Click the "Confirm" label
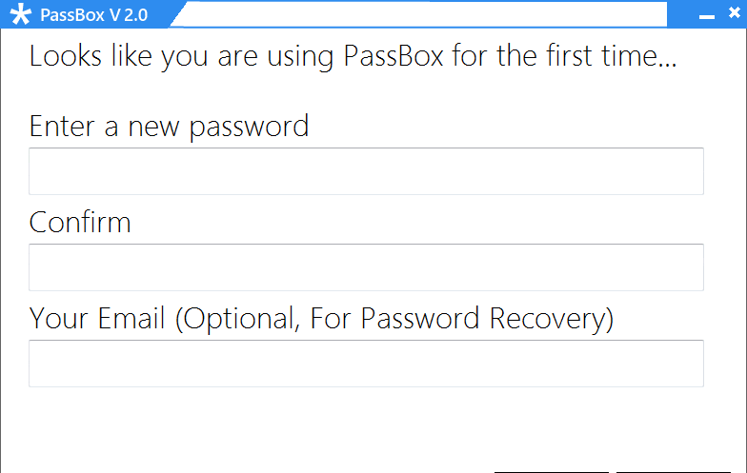This screenshot has width=747, height=473. (80, 223)
